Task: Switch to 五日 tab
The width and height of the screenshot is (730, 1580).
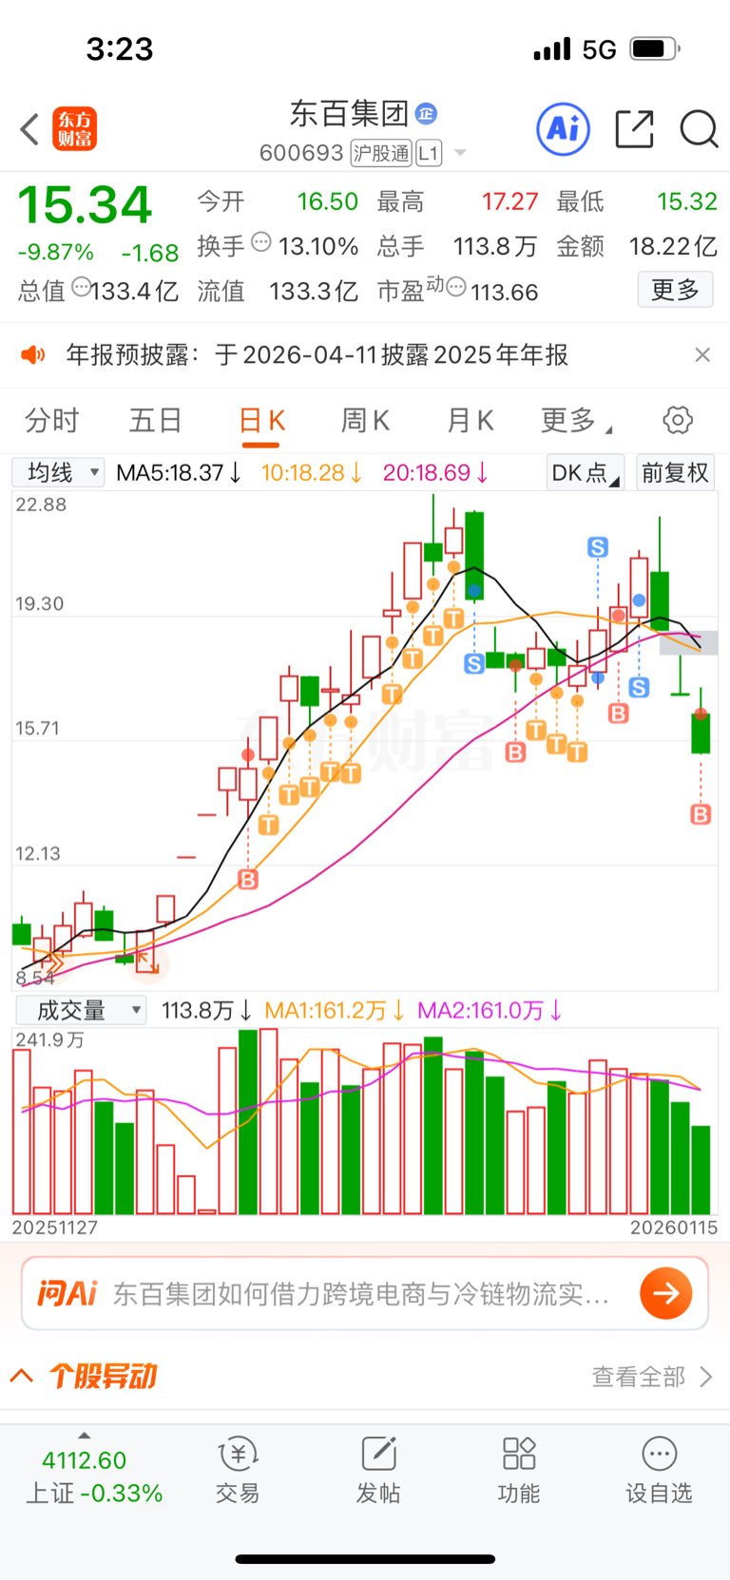Action: click(x=155, y=420)
